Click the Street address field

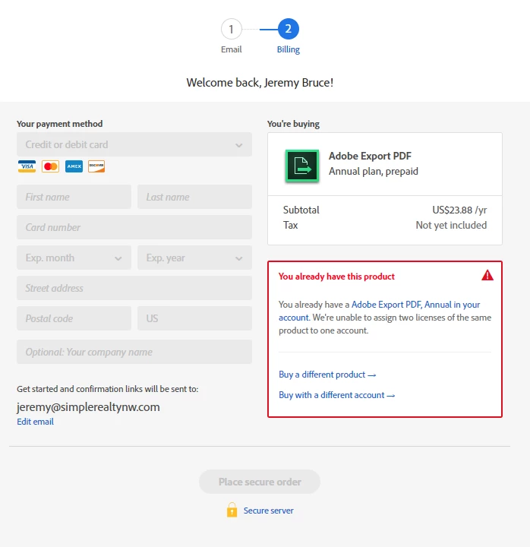click(134, 288)
